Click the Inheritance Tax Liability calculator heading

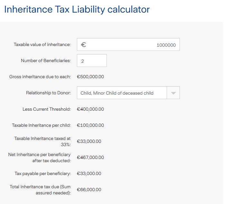click(77, 9)
